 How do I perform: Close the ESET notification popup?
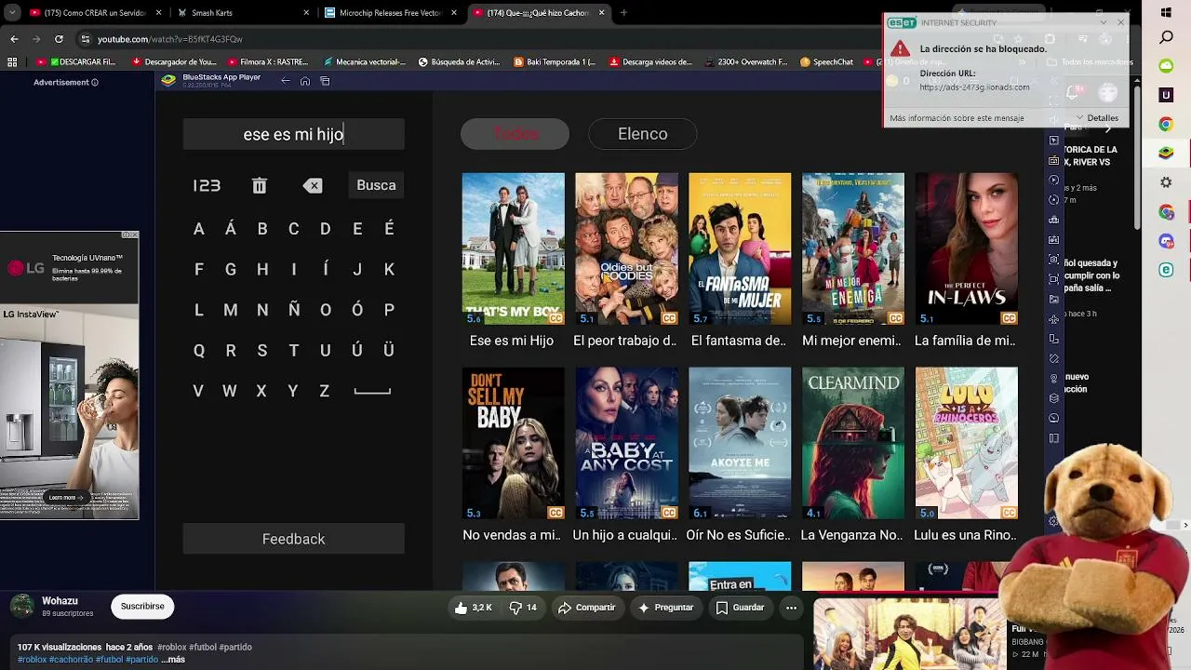click(x=1120, y=22)
